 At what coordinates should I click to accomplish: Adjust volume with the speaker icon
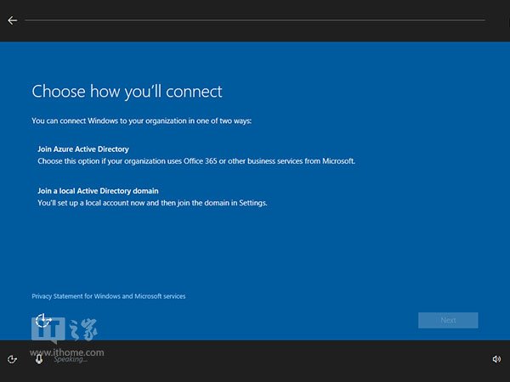point(496,359)
